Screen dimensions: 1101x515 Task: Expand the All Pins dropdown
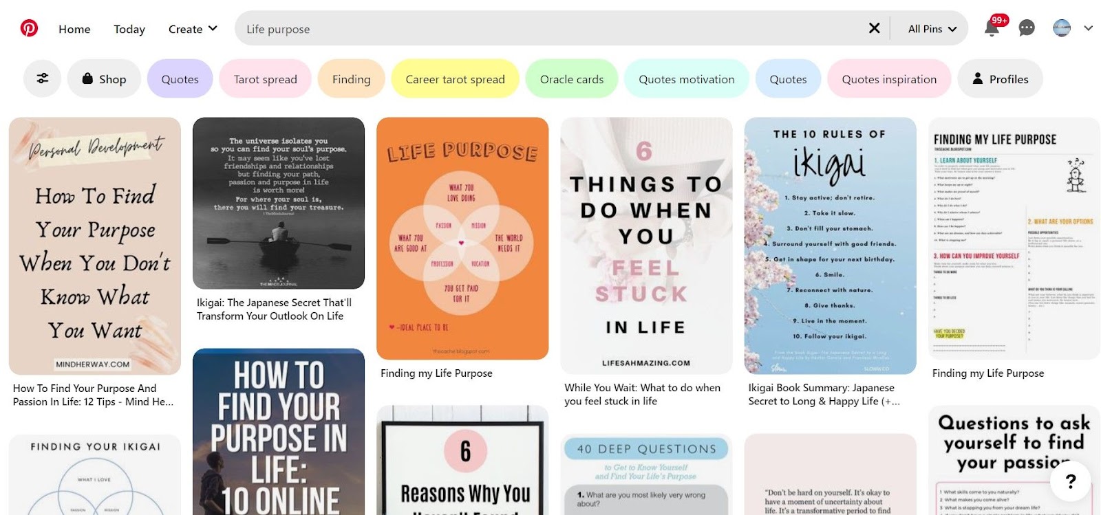click(x=932, y=29)
